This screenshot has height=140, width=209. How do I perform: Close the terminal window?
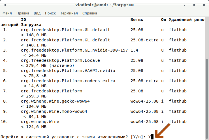(204, 5)
